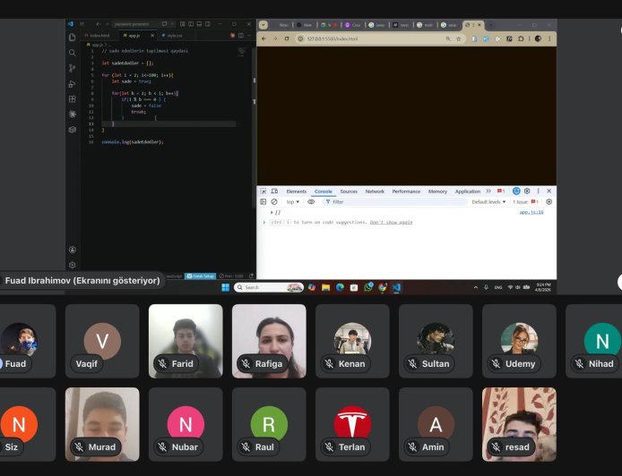Switch to the Application tab in DevTools

pos(468,191)
